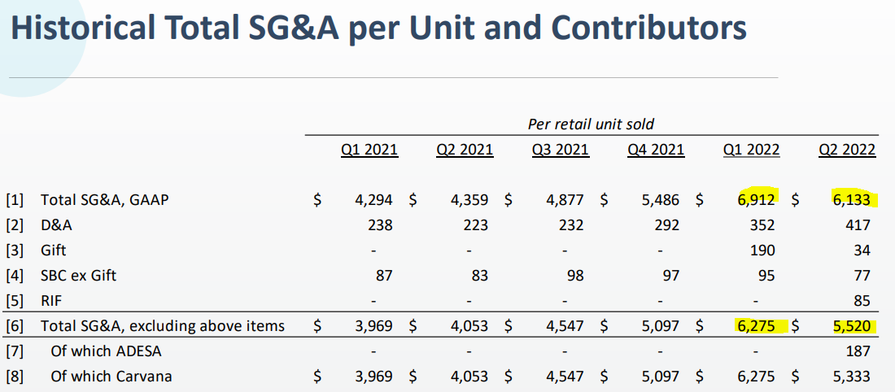This screenshot has width=895, height=392.
Task: Select the 'Of which Carvana' row label
Action: pyautogui.click(x=112, y=377)
